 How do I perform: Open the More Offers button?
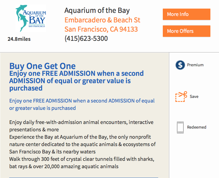tap(186, 31)
